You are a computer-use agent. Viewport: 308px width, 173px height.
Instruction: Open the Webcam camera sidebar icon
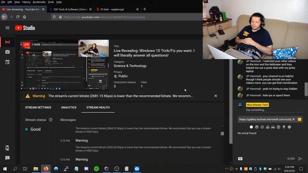[8, 52]
